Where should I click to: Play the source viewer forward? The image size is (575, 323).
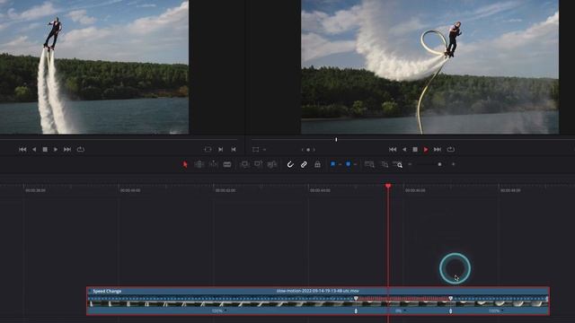click(x=56, y=150)
